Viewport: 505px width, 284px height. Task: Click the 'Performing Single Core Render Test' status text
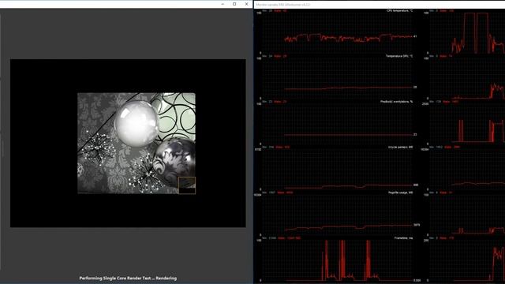(128, 278)
